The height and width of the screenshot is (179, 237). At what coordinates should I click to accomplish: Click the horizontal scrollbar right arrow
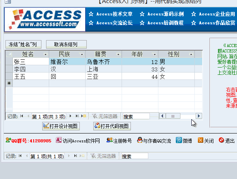pyautogui.click(x=199, y=116)
